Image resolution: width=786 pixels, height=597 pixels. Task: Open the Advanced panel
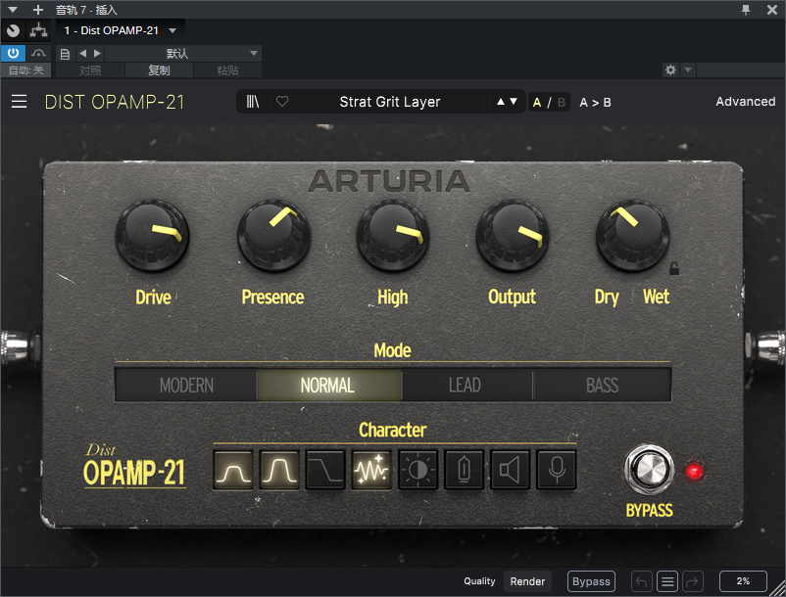[x=746, y=102]
